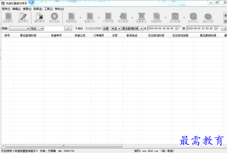Click the 清空表格 round X icon
Screen dimensions: 227x153
54,16
